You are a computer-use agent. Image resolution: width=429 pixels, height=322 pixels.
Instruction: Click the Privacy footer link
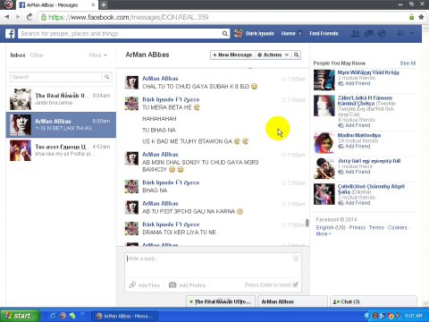tap(357, 227)
